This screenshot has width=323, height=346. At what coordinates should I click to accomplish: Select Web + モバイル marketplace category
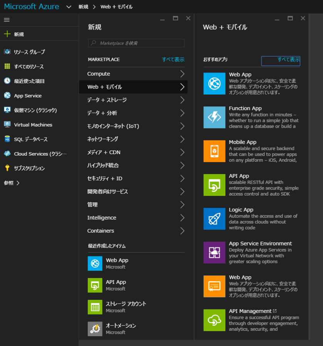coord(133,87)
